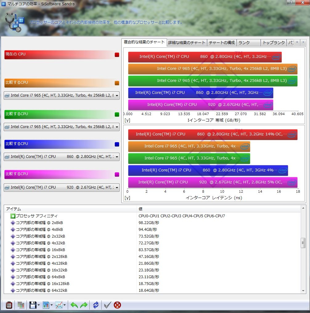The image size is (310, 313).
Task: Click the line graph icon in toolbar
Action: point(59,305)
